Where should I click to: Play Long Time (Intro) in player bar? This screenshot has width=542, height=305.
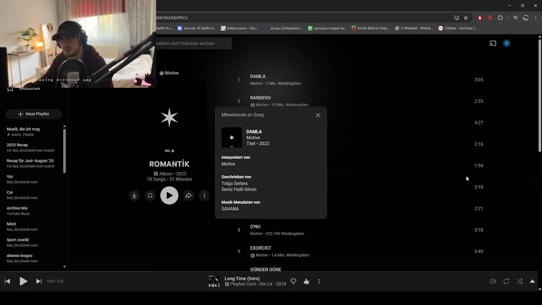tap(24, 281)
